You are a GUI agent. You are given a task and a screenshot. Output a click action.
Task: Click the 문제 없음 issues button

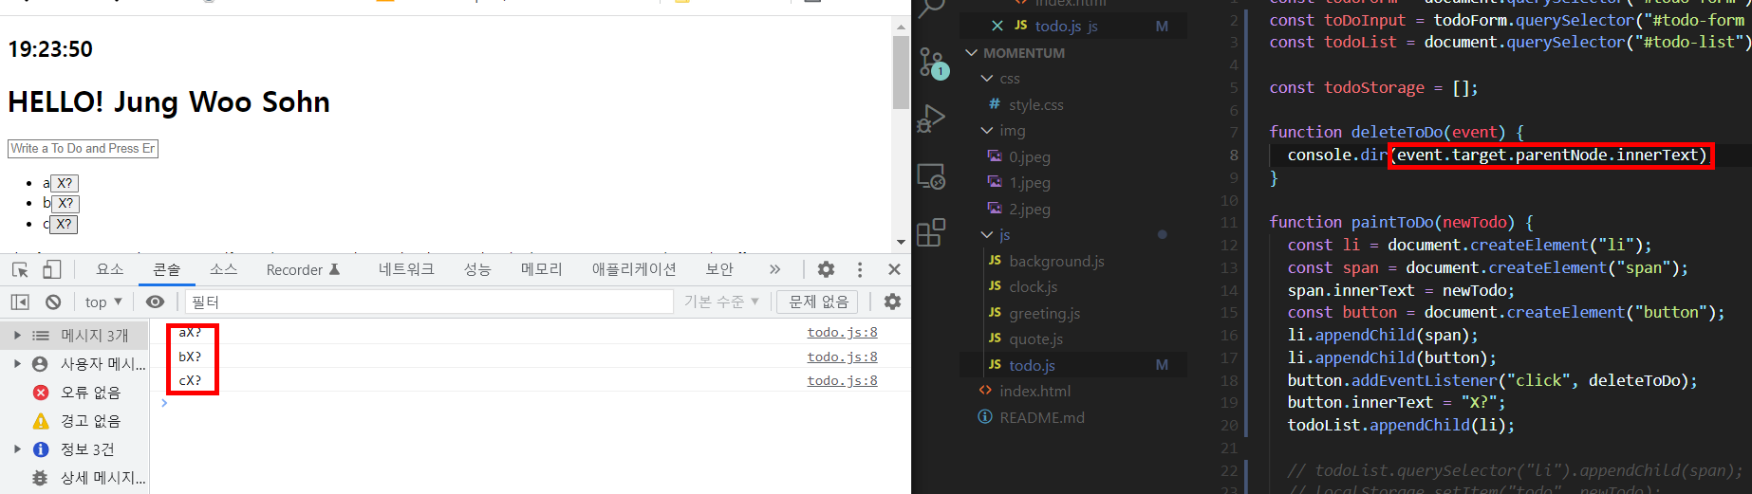click(818, 302)
